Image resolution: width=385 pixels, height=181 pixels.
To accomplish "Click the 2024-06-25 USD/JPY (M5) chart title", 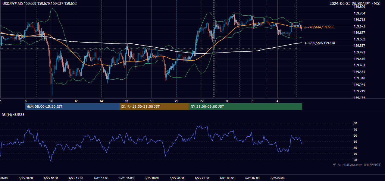I will click(x=355, y=4).
